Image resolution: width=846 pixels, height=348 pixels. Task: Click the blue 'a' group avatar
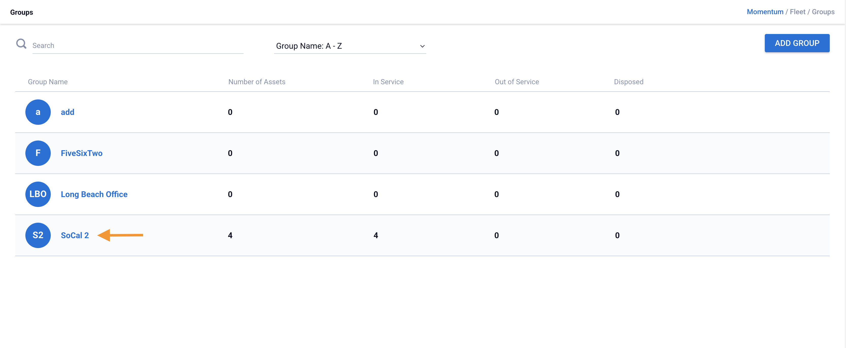pyautogui.click(x=38, y=112)
